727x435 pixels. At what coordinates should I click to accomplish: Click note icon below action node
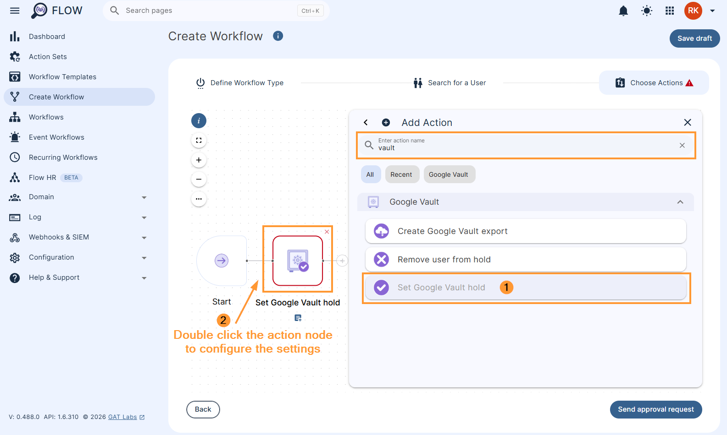click(298, 318)
